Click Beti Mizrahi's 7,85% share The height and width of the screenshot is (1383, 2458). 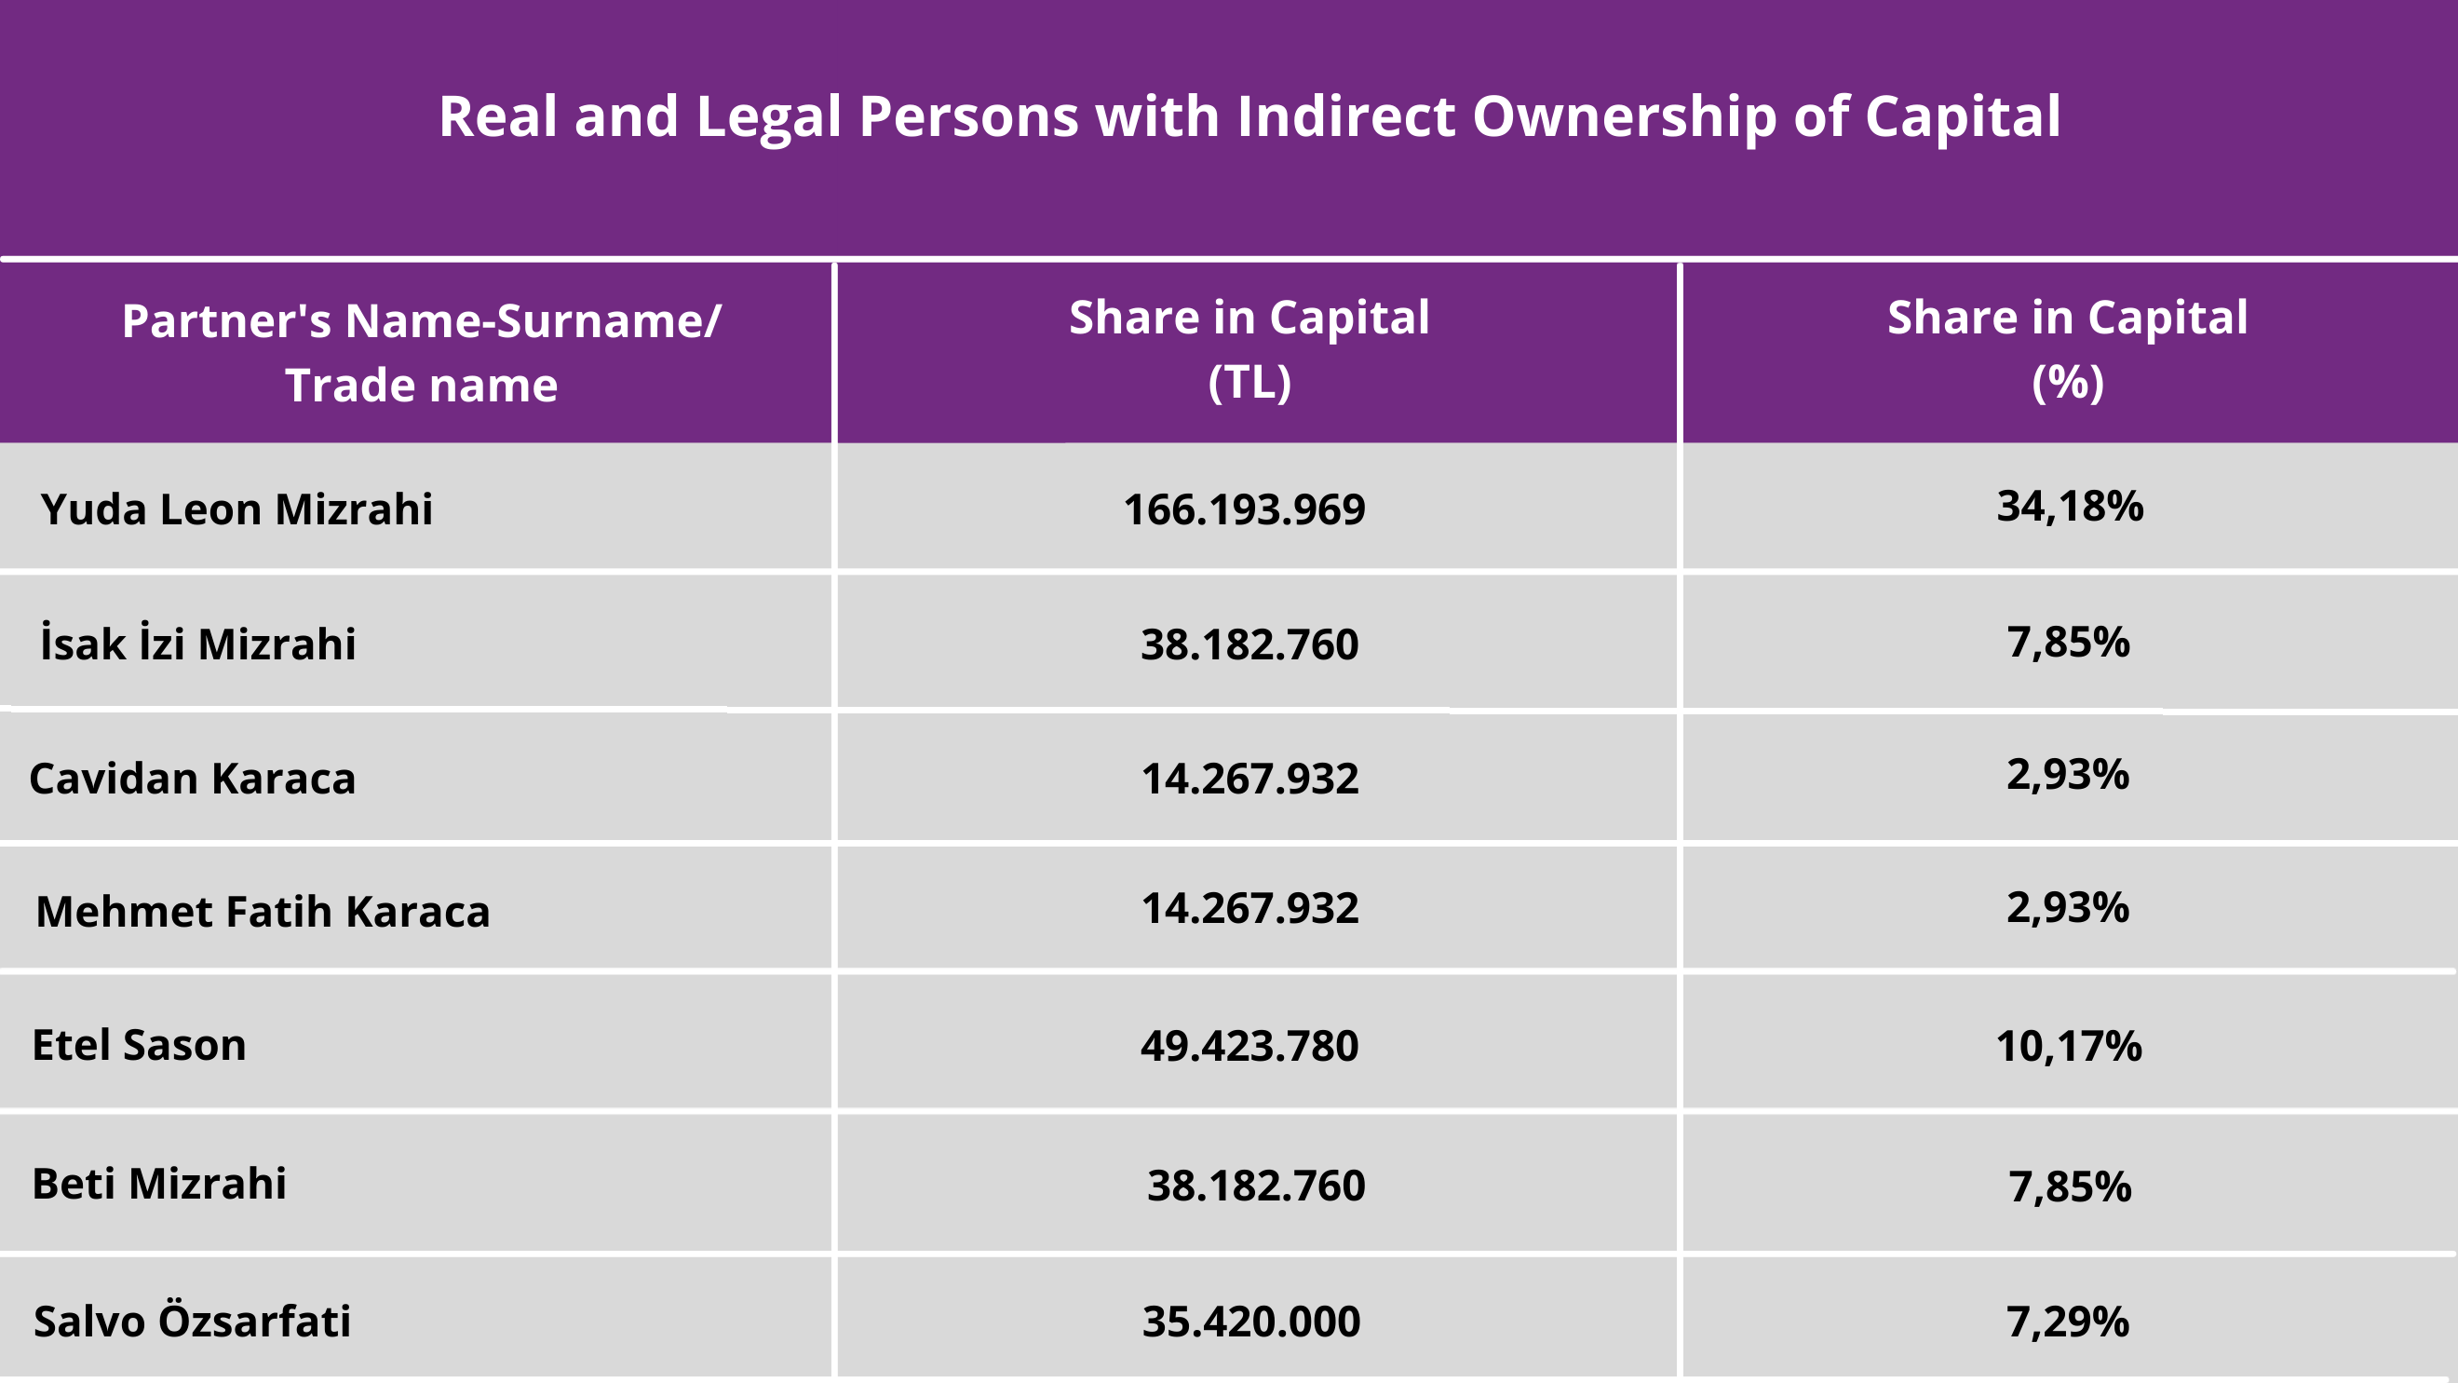click(x=2070, y=1186)
